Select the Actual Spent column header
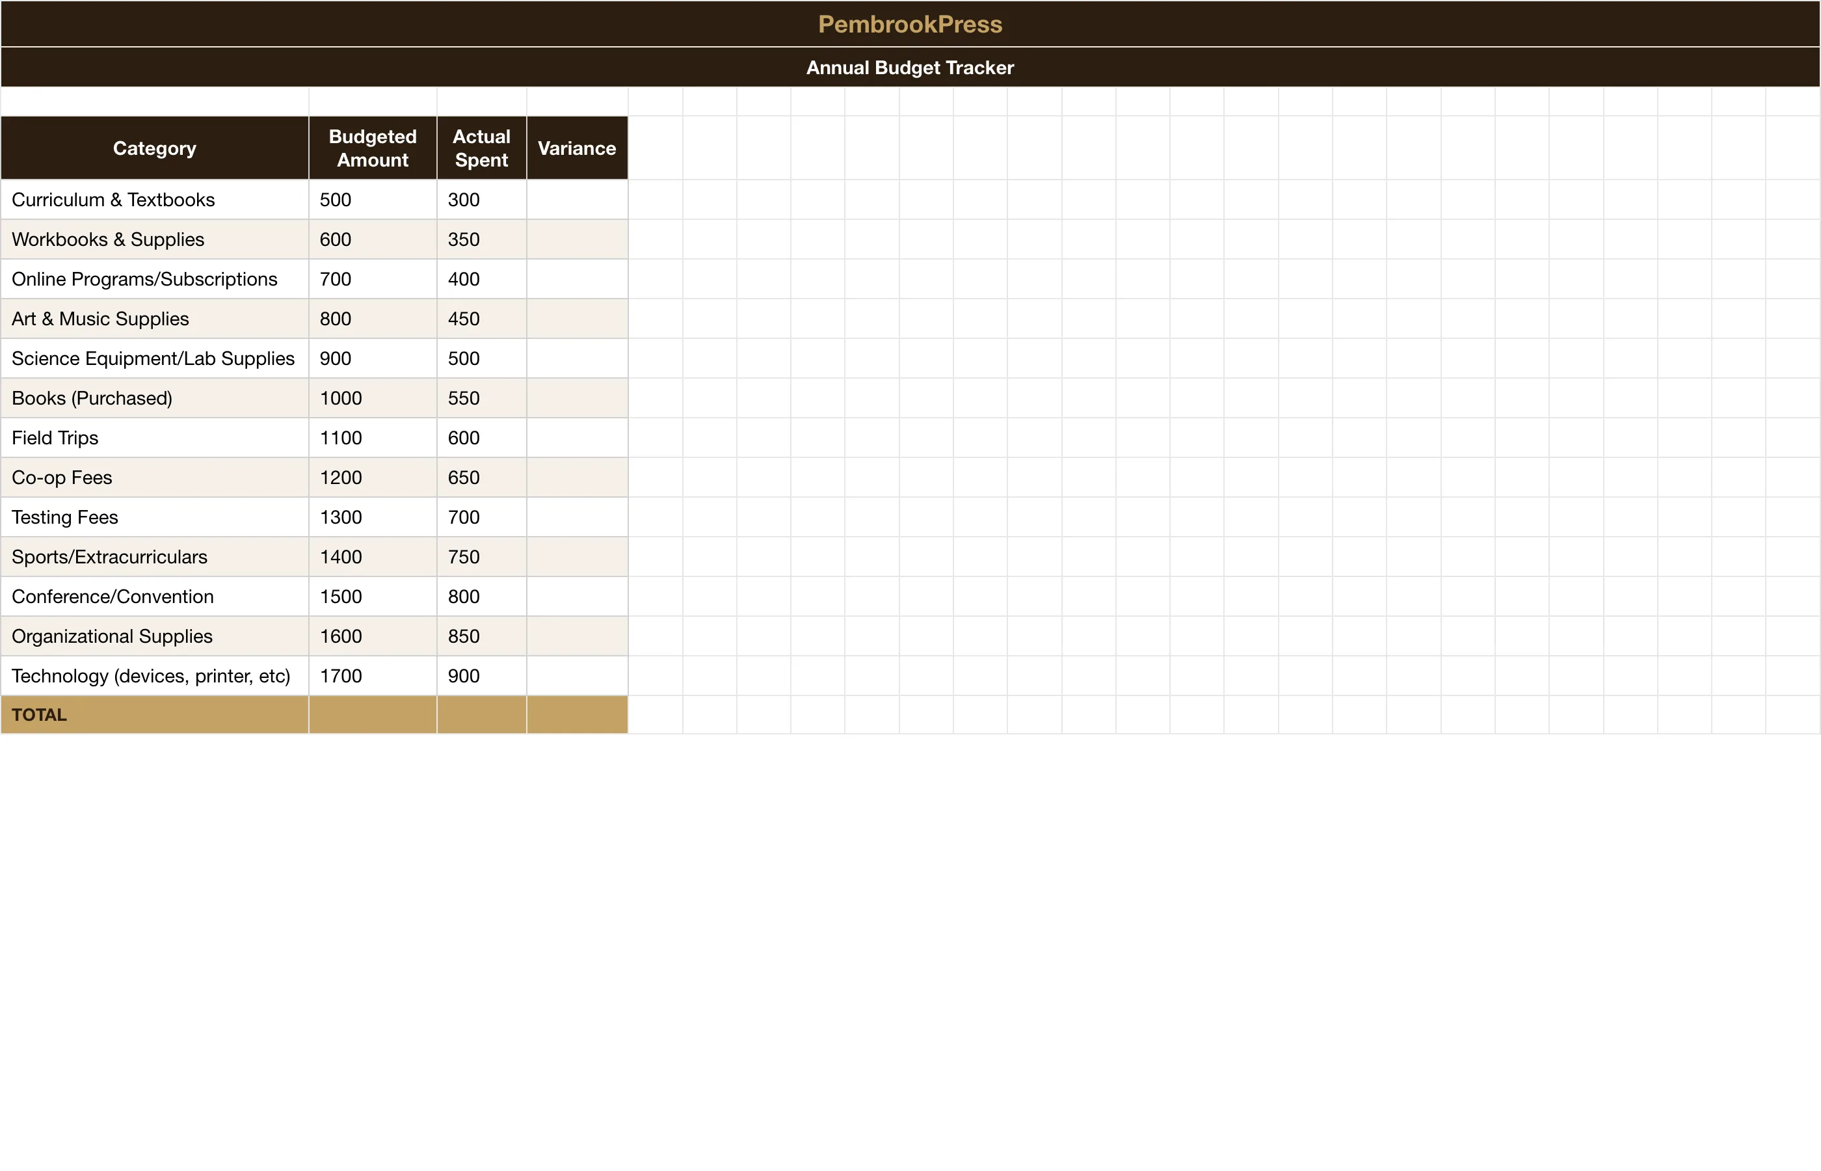This screenshot has width=1821, height=1171. [481, 148]
